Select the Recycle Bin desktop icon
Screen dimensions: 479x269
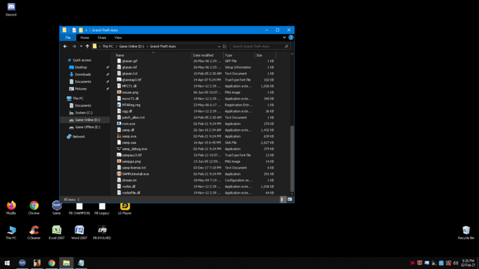point(466,233)
